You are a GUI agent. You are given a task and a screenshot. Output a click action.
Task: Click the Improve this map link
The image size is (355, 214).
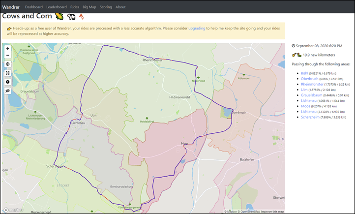point(272,212)
